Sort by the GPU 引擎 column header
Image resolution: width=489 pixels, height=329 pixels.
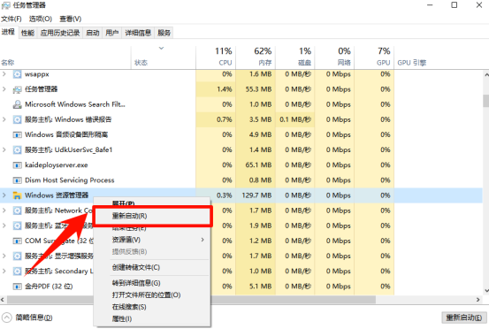(x=412, y=63)
